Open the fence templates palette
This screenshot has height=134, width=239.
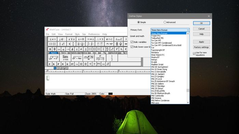pyautogui.click(x=53, y=44)
